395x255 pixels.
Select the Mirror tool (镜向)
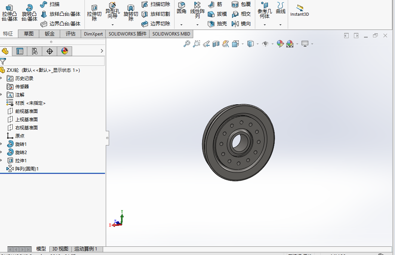pyautogui.click(x=241, y=24)
